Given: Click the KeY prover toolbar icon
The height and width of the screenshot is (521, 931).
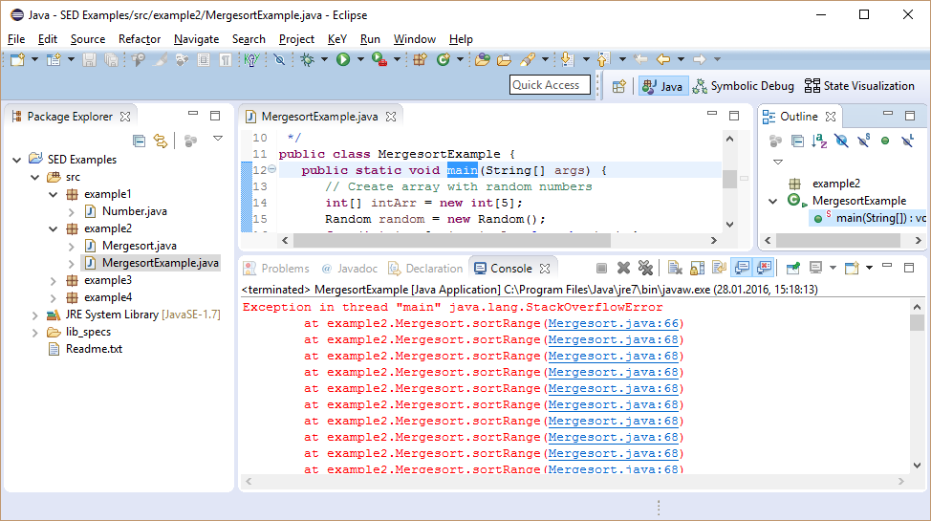Looking at the screenshot, I should tap(251, 59).
